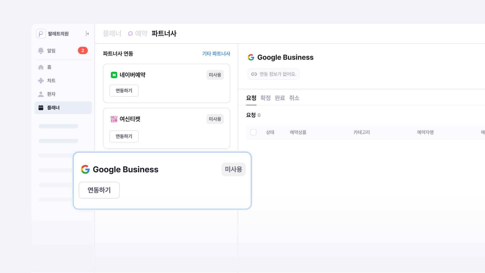The image size is (485, 273).
Task: Click the 요청 0 count label
Action: click(253, 115)
